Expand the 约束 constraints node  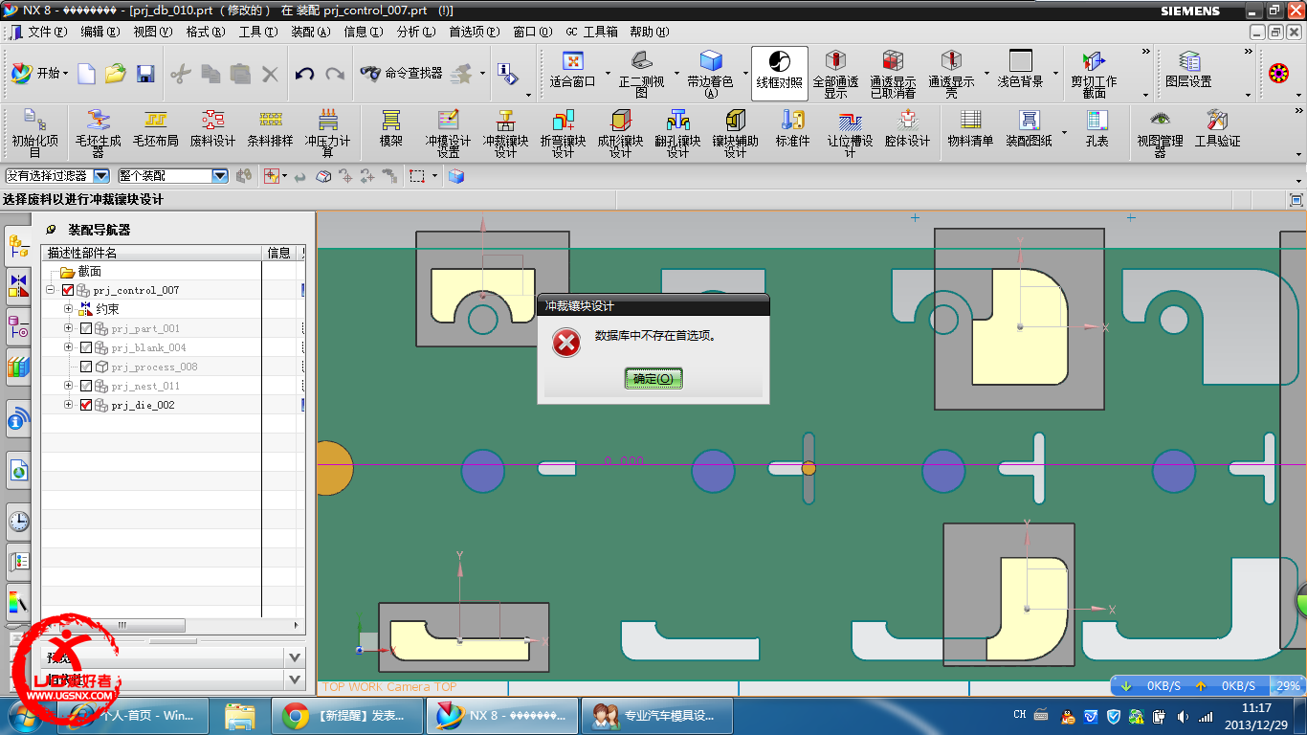[x=68, y=309]
